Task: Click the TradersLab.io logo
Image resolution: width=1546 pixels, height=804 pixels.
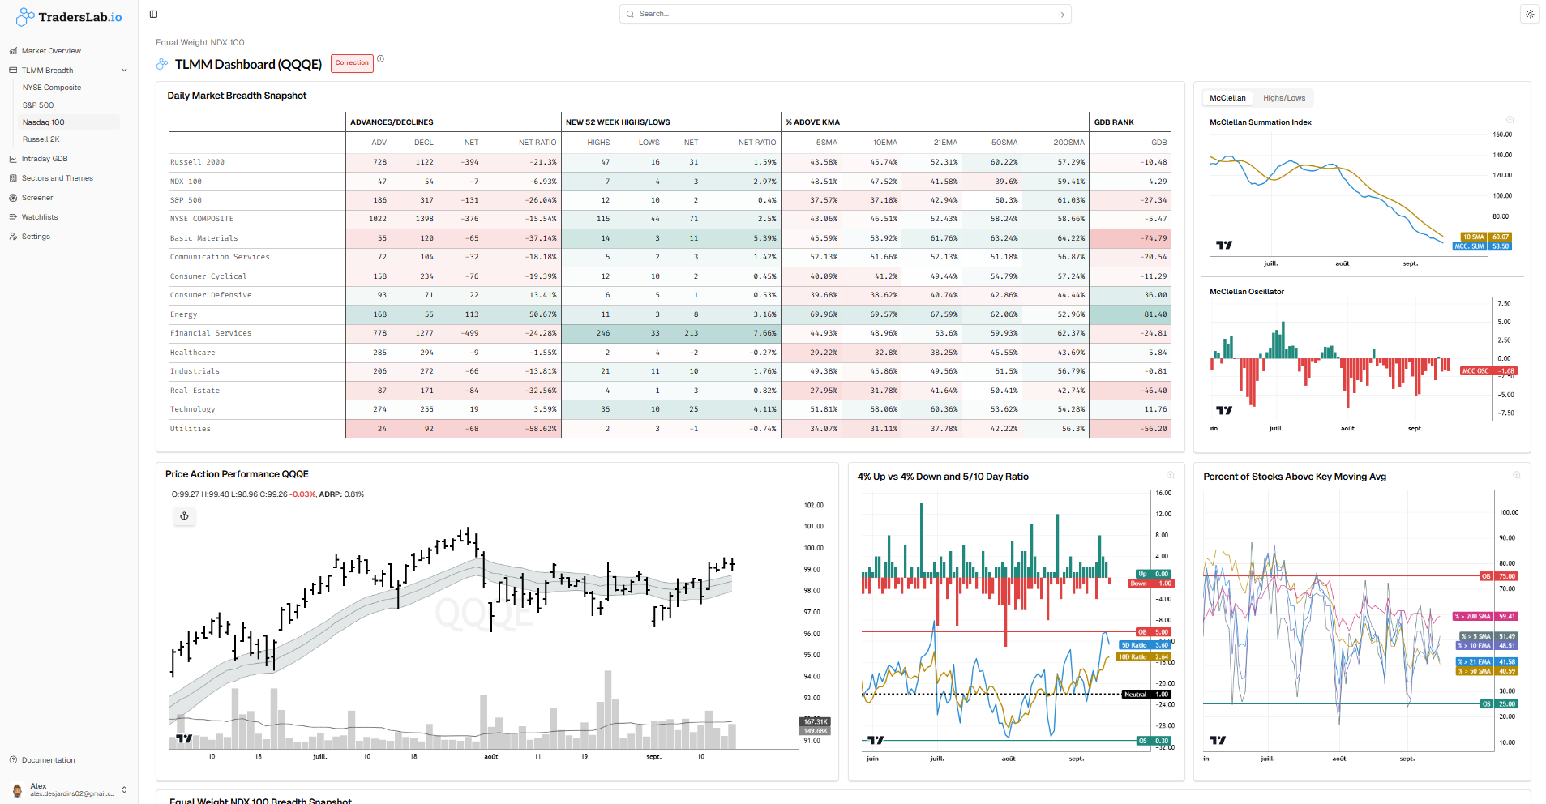Action: click(x=69, y=16)
